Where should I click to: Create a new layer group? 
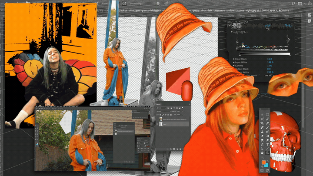pyautogui.click(x=180, y=149)
